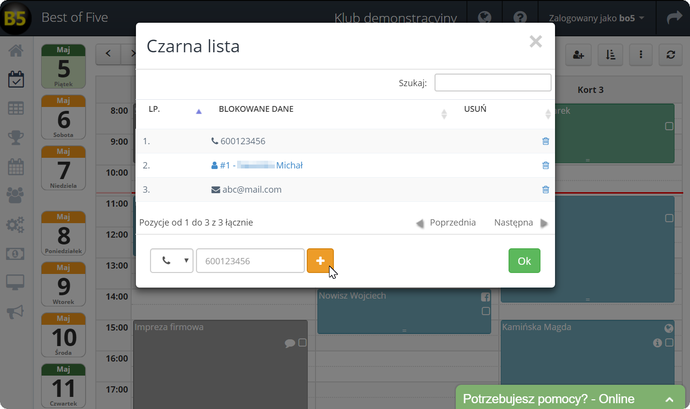The image size is (690, 409).
Task: Open blocked user #1 Michał link
Action: pyautogui.click(x=257, y=166)
